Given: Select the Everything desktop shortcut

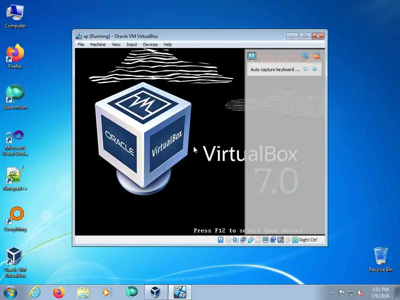Looking at the screenshot, I should (15, 219).
